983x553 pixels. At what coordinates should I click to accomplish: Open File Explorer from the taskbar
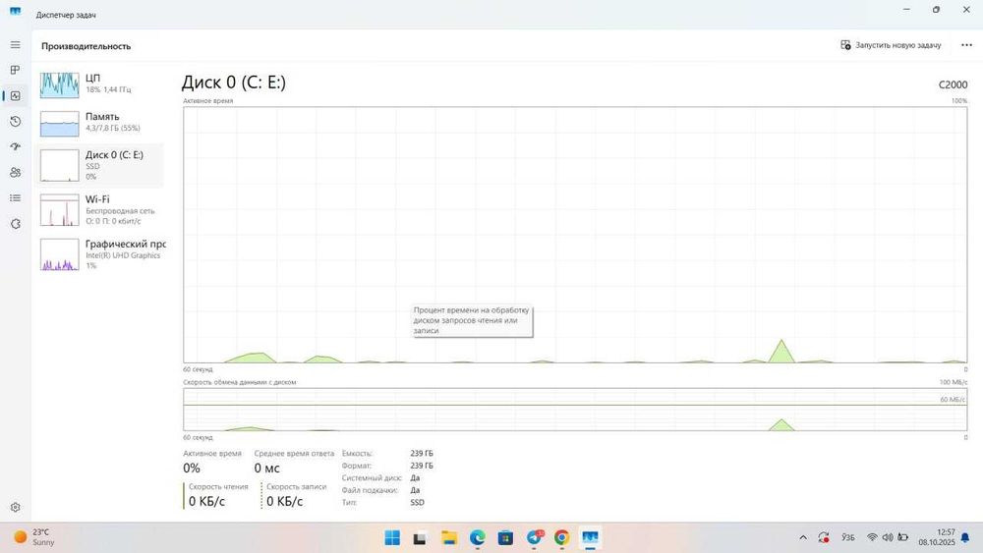coord(449,537)
